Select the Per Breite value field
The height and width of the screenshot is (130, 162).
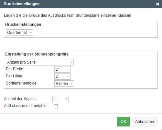coord(62,69)
